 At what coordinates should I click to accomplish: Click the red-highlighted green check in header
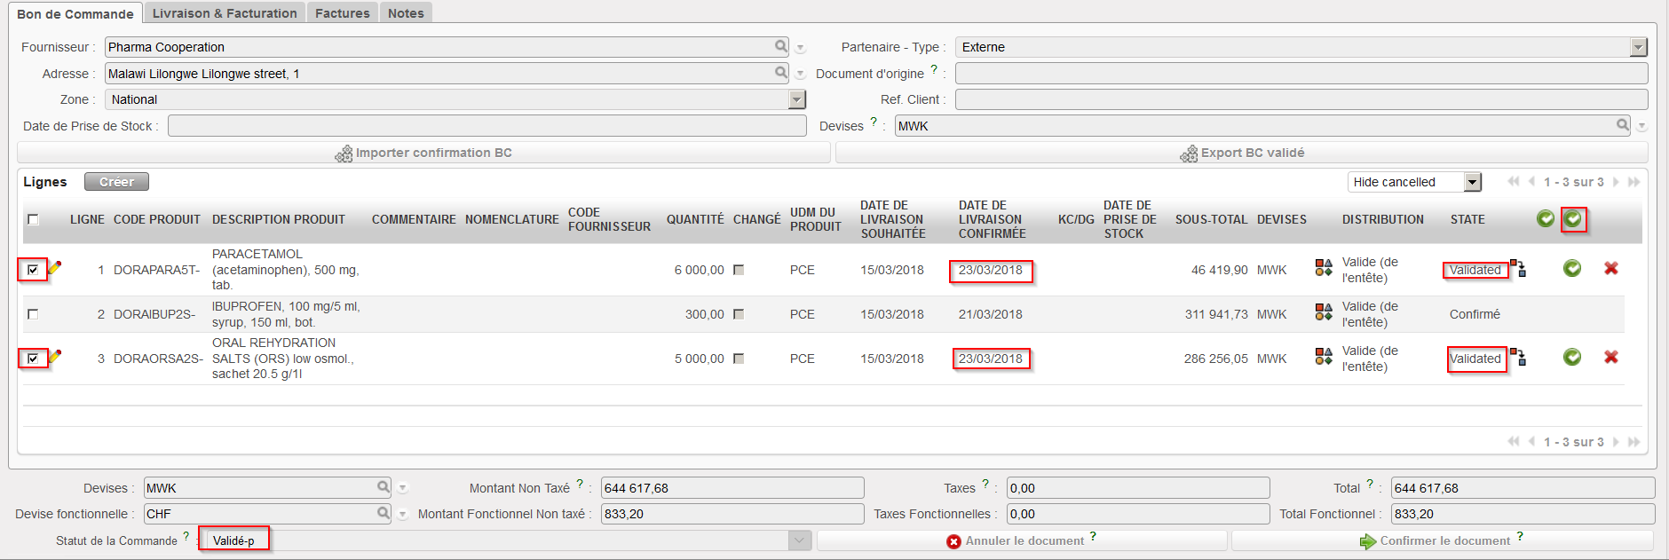tap(1572, 219)
